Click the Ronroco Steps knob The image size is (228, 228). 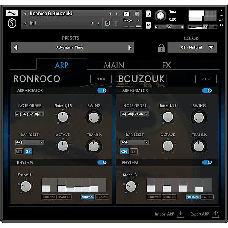tap(26, 187)
